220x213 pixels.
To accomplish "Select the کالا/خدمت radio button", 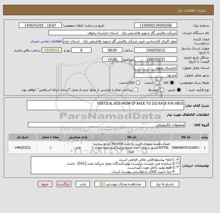I will pos(138,83).
